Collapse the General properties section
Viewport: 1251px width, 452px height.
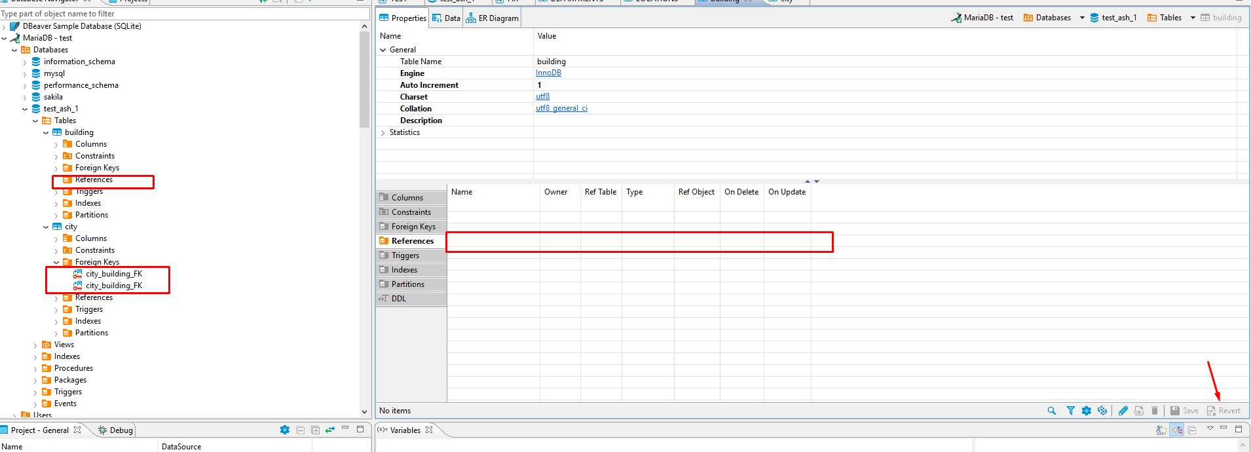pyautogui.click(x=383, y=50)
